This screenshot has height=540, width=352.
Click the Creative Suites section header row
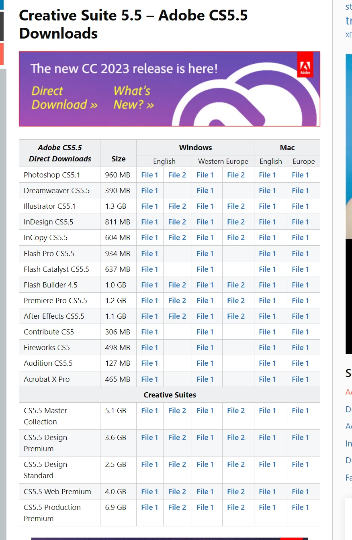pos(170,395)
